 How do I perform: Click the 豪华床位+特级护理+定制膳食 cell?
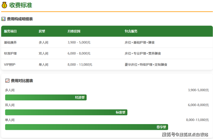tap(146, 65)
